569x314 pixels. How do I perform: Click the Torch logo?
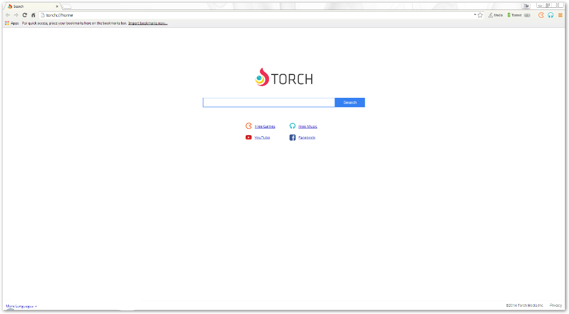coord(284,77)
